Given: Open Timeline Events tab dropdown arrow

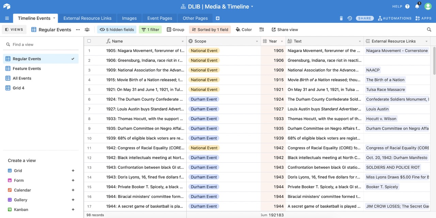Looking at the screenshot, I should click(x=54, y=18).
